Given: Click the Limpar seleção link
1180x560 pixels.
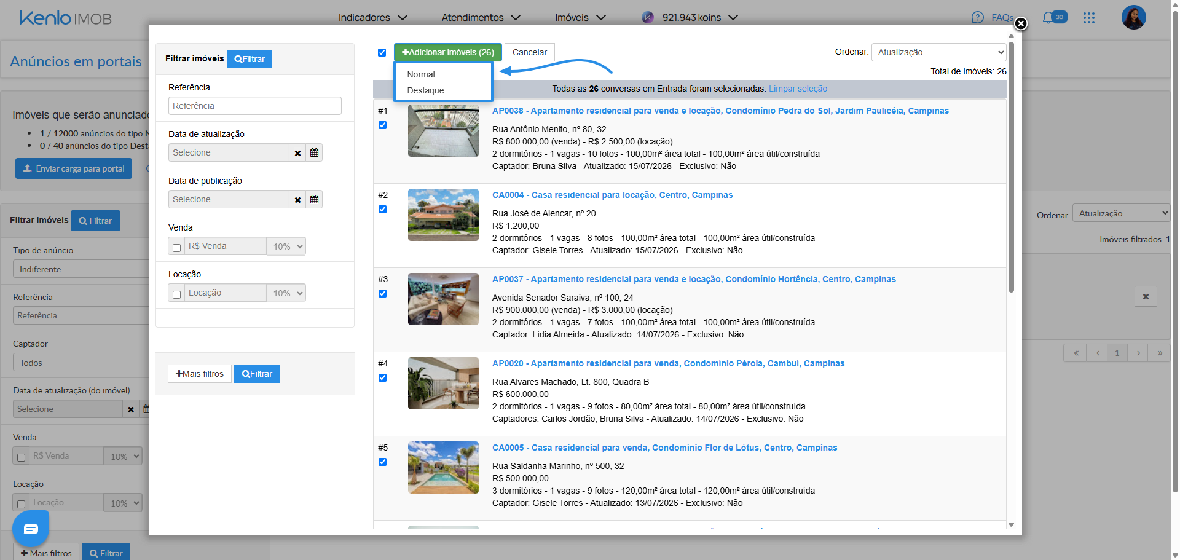Looking at the screenshot, I should [798, 89].
